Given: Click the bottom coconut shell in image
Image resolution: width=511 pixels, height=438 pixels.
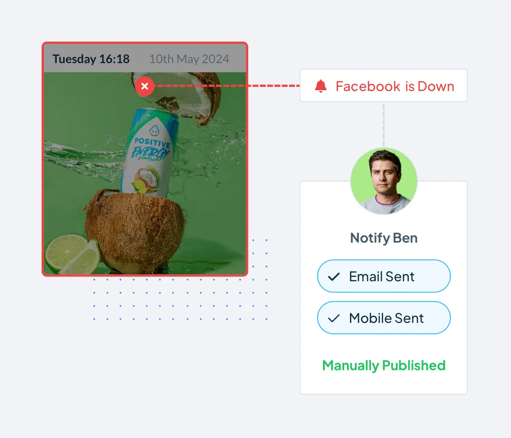Looking at the screenshot, I should pyautogui.click(x=134, y=232).
